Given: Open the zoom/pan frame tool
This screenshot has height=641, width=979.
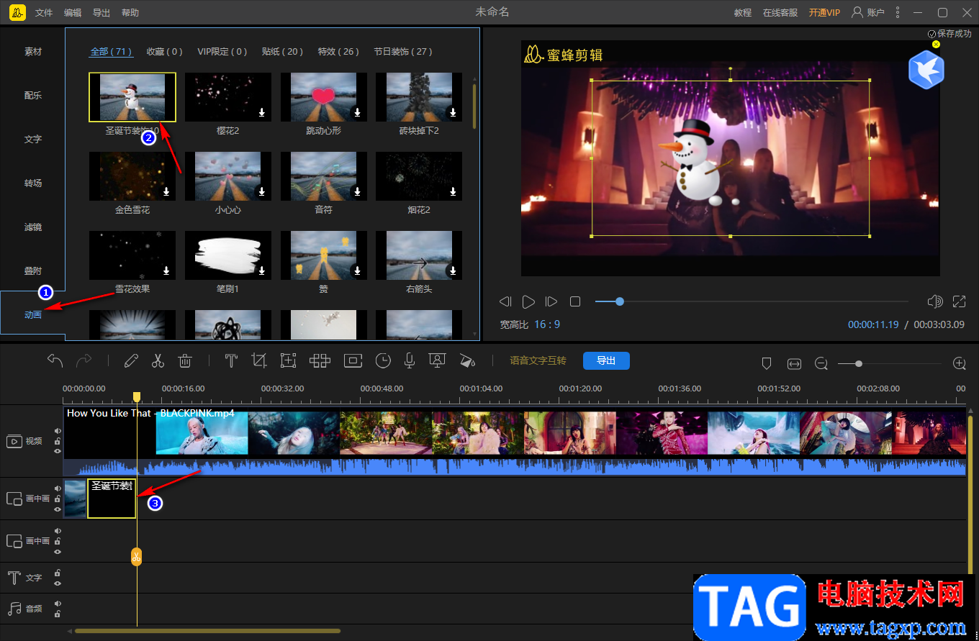Looking at the screenshot, I should [289, 361].
